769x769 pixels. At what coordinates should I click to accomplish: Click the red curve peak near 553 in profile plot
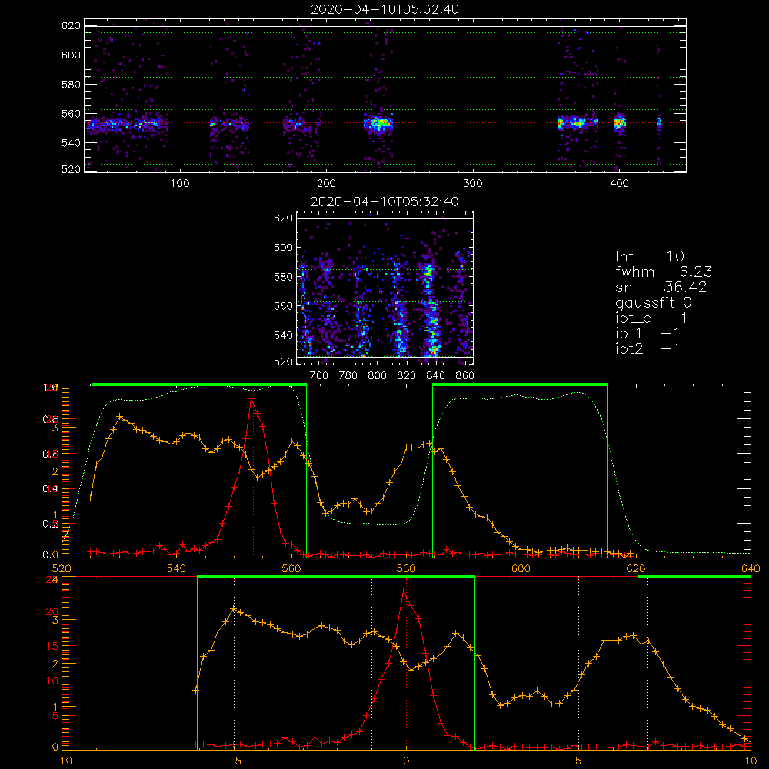(x=251, y=399)
